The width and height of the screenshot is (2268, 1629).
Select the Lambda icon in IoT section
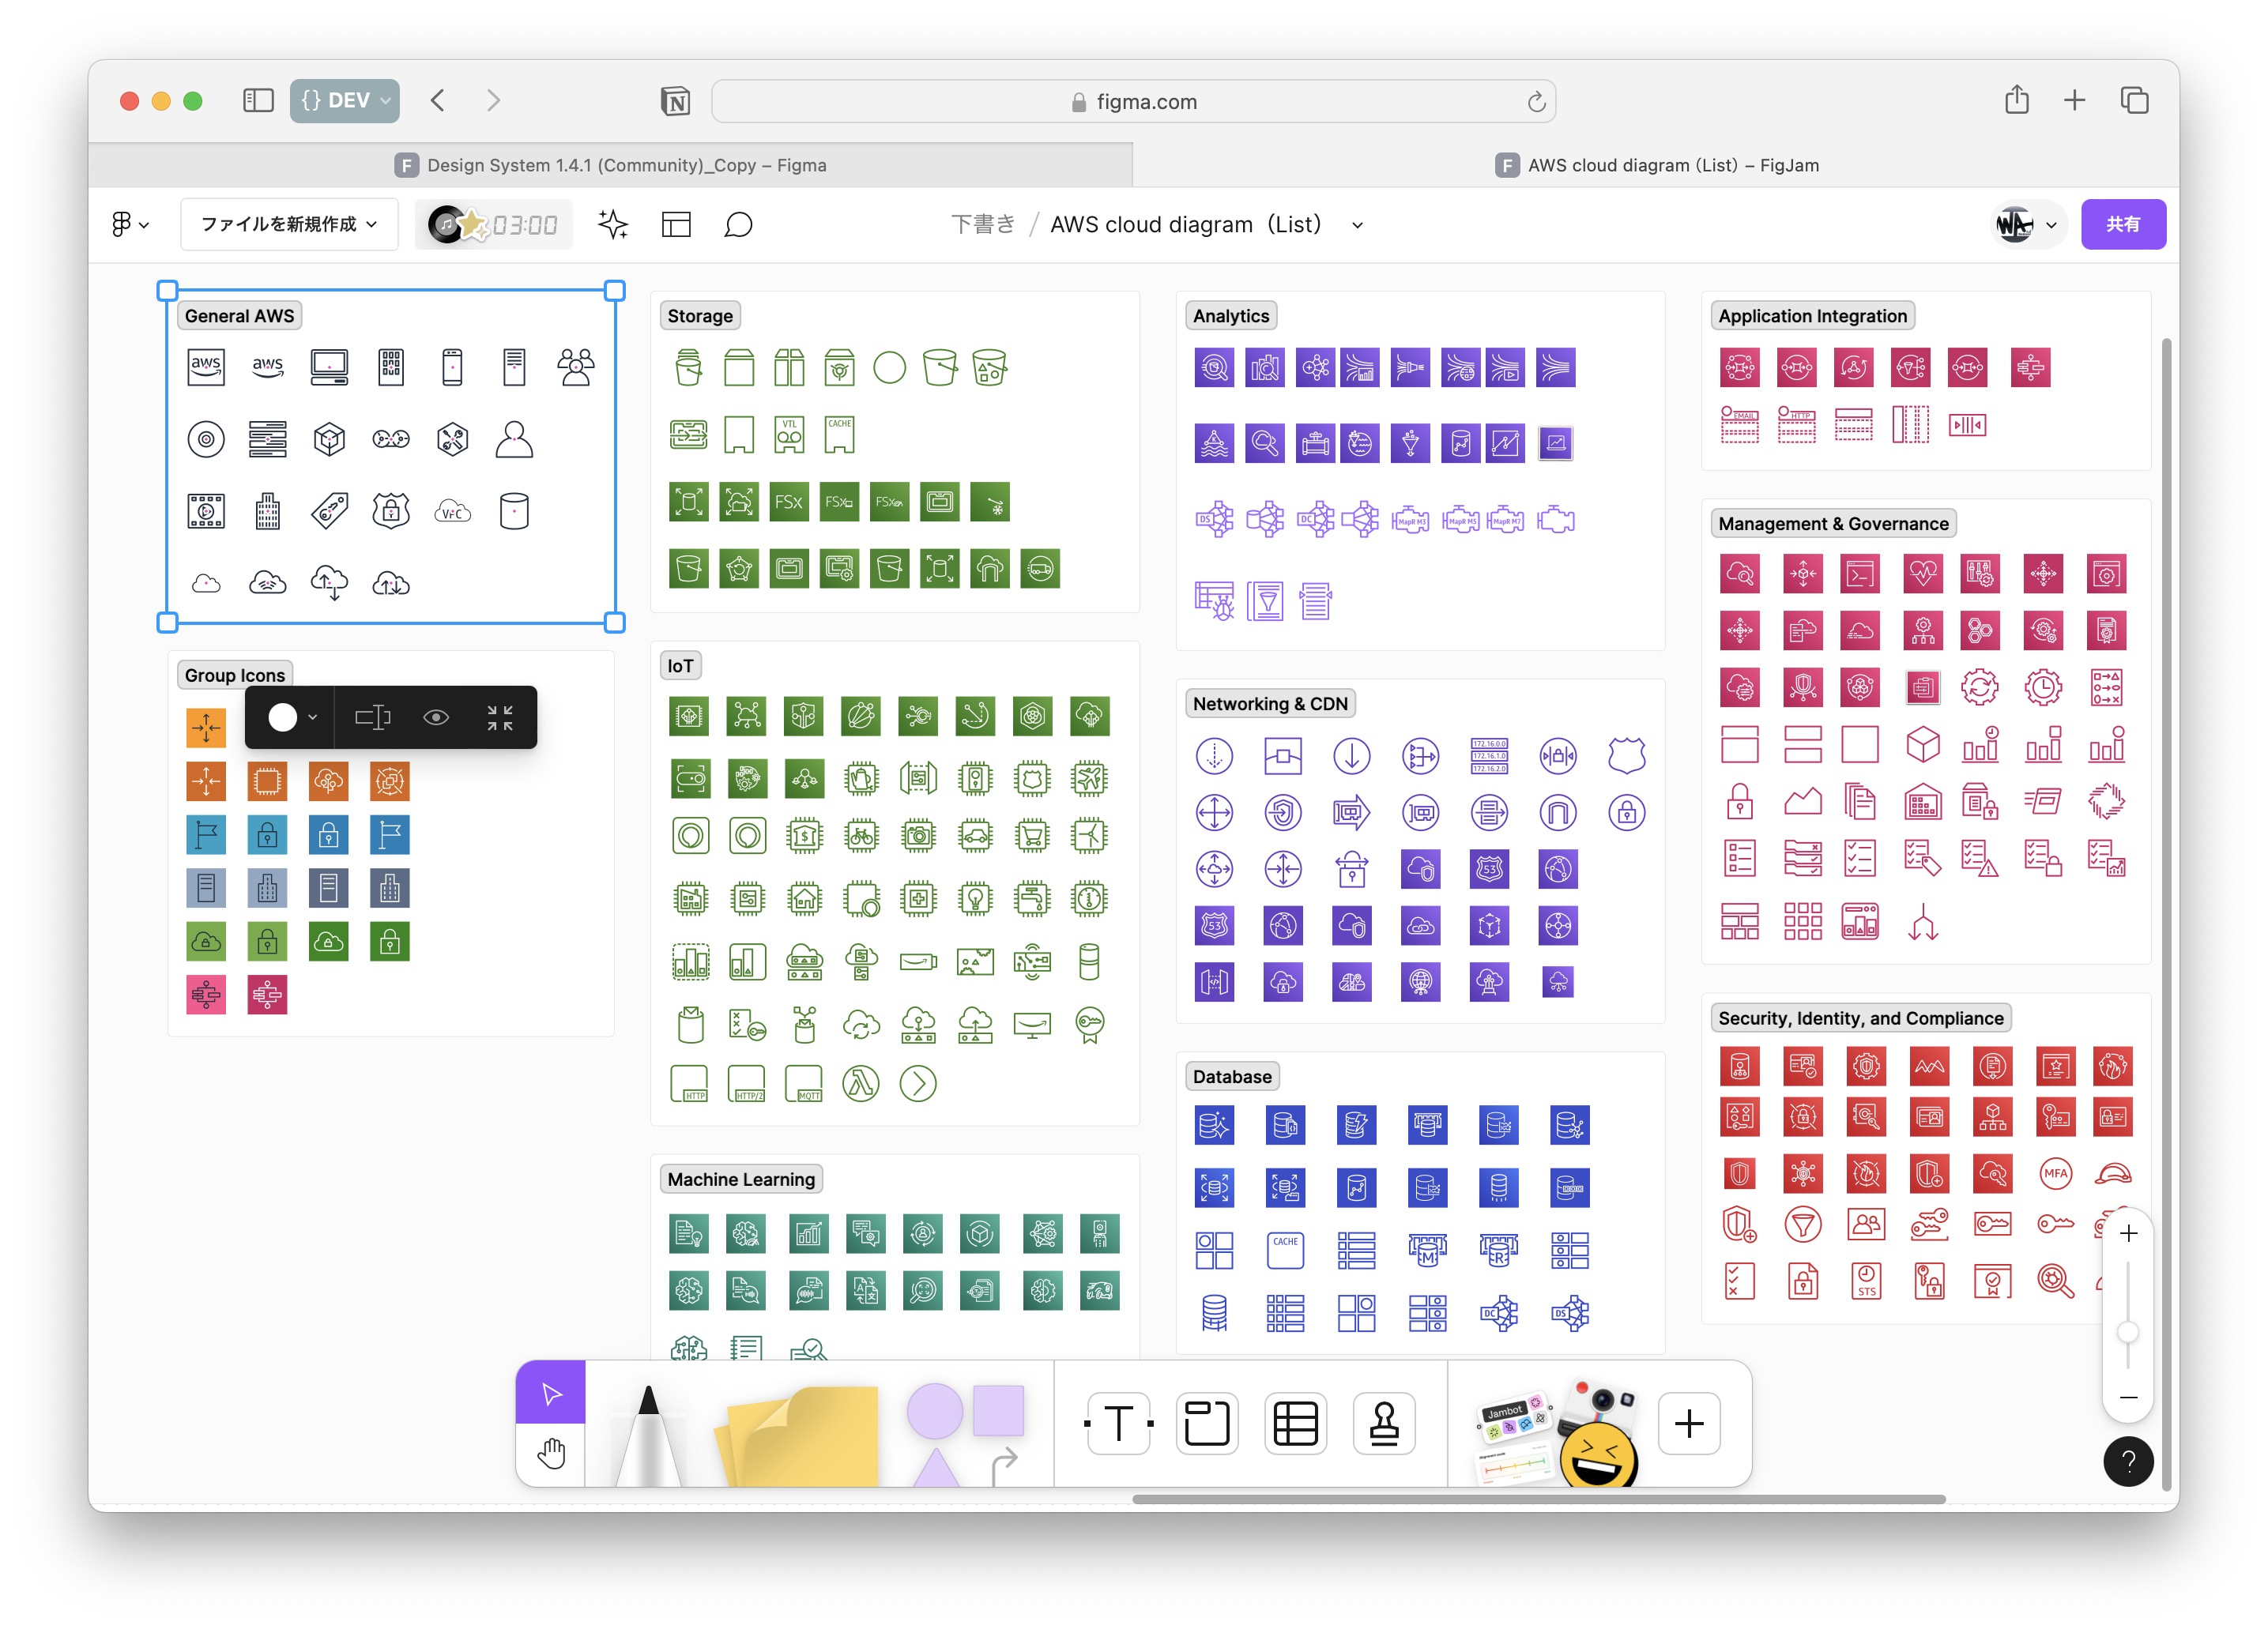click(861, 1083)
